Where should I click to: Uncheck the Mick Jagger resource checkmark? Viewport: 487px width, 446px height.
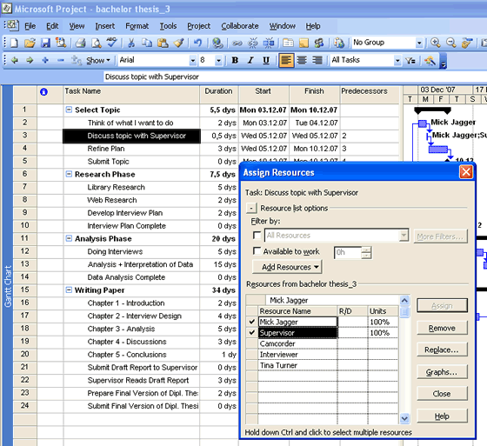(x=252, y=322)
